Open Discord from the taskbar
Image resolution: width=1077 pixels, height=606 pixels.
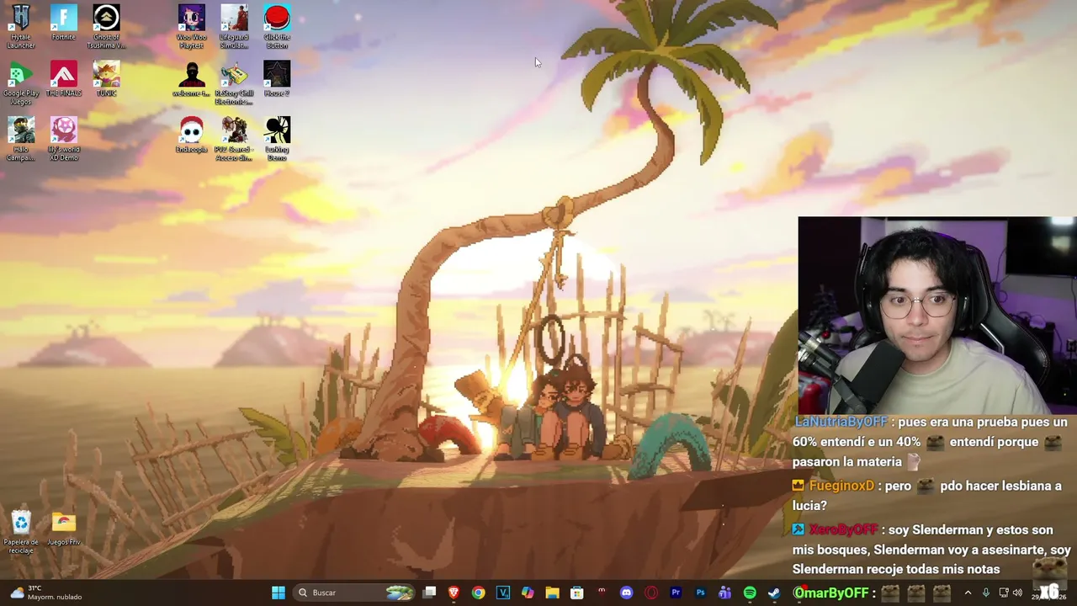(626, 593)
